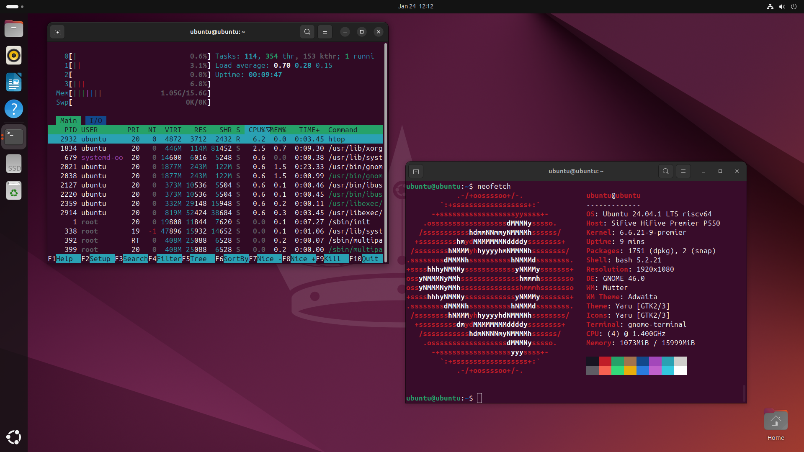Sort by the RES column header
This screenshot has width=804, height=452.
tap(201, 130)
